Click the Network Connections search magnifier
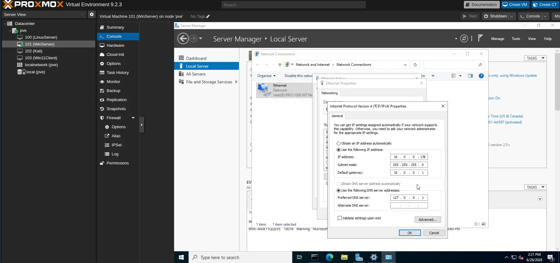The height and width of the screenshot is (263, 560). click(x=480, y=65)
